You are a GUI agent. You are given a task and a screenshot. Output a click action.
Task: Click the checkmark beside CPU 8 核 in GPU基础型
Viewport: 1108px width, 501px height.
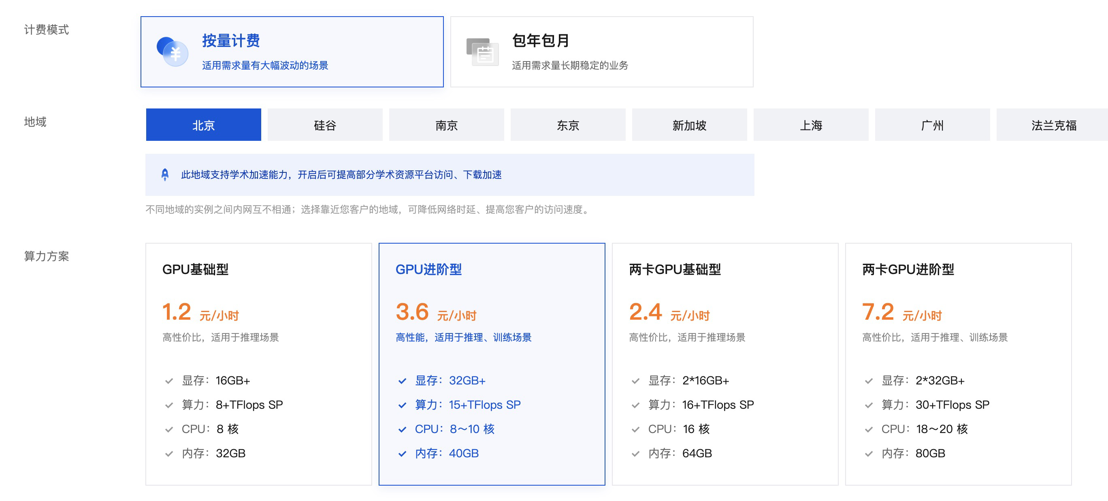169,429
